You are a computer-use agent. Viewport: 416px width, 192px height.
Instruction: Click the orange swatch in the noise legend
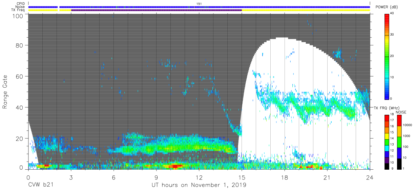pos(399,131)
